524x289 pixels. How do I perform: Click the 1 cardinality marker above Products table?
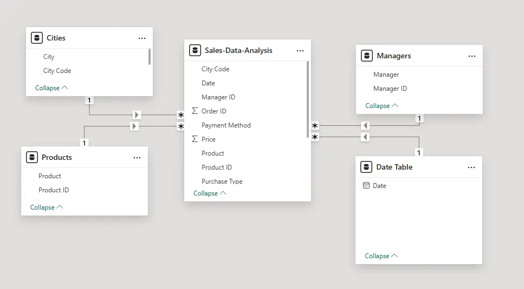pos(84,143)
